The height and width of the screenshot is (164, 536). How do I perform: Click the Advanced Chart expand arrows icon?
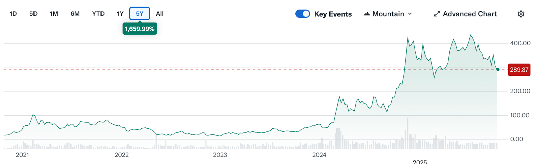tap(437, 14)
